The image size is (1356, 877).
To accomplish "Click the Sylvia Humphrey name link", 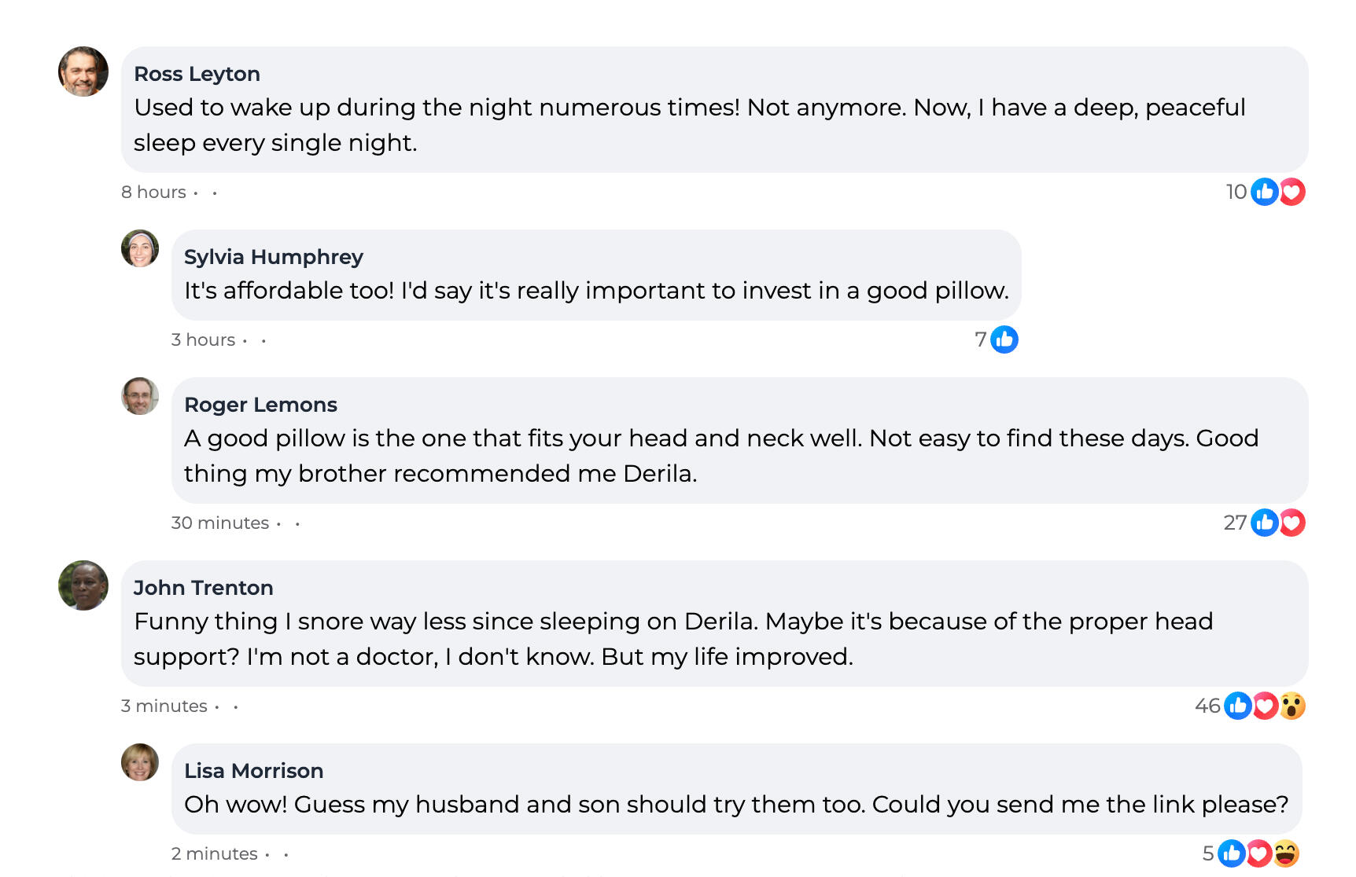I will pos(273,257).
